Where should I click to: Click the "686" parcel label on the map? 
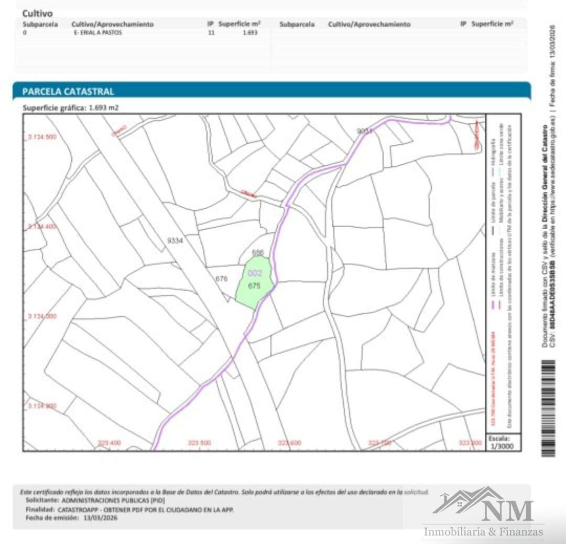click(x=258, y=252)
